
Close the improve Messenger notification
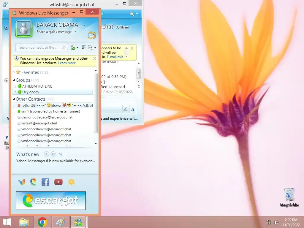[95, 58]
